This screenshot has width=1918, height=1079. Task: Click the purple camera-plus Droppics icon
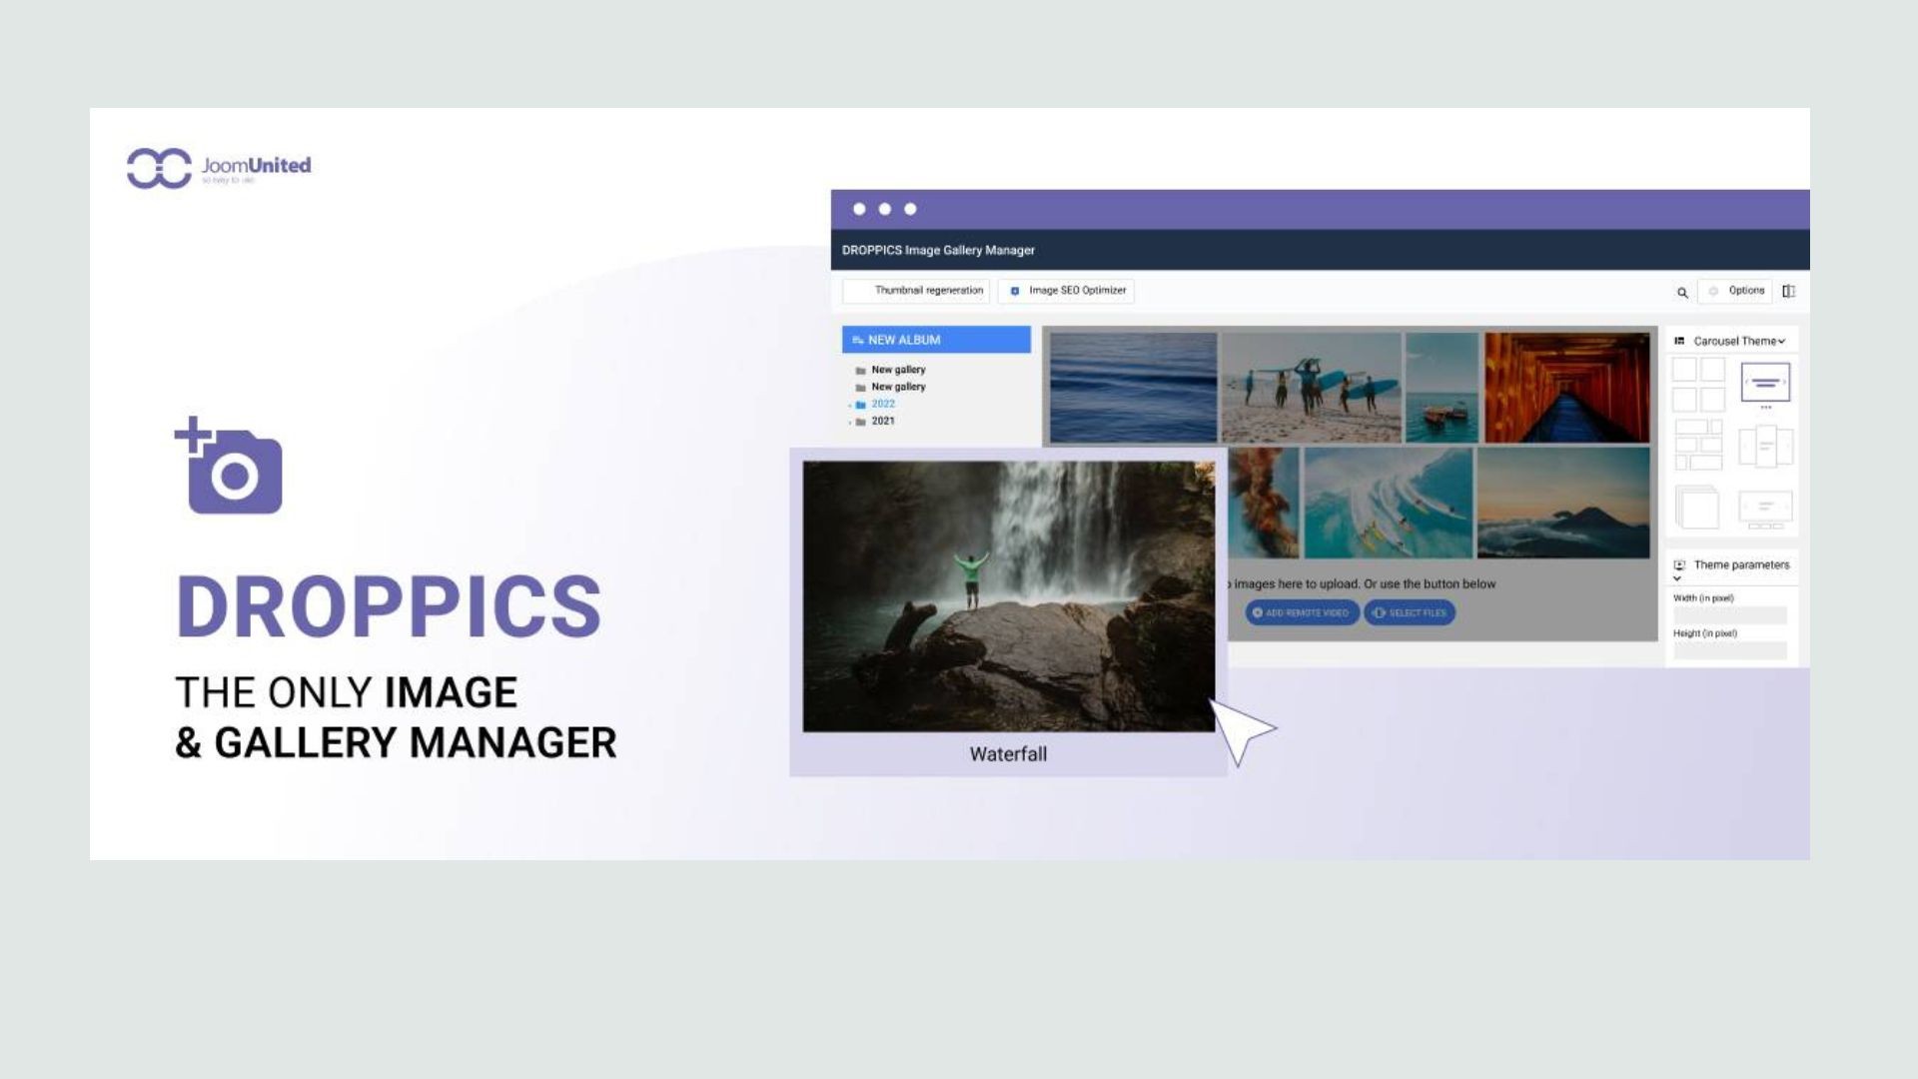[229, 466]
